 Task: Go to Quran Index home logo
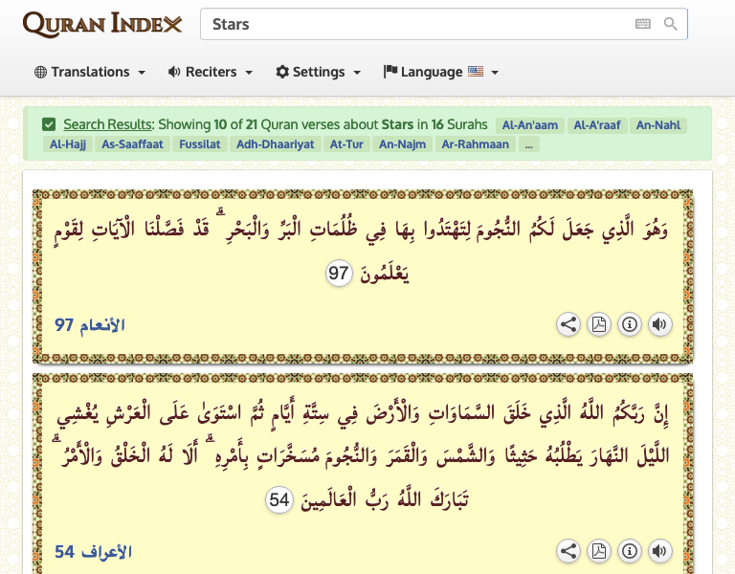tap(101, 24)
